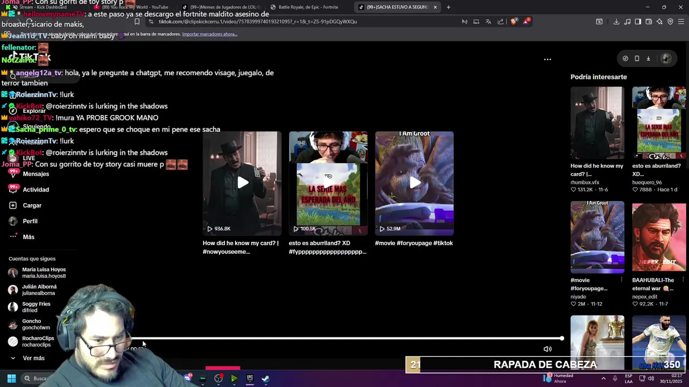Open Soggy Fries followed account
689x387 pixels.
(x=30, y=307)
